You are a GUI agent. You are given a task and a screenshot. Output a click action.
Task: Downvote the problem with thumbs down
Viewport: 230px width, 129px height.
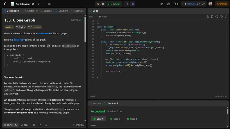pyautogui.click(x=16, y=125)
